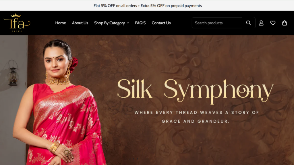The width and height of the screenshot is (294, 165).
Task: Open the shopping bag cart icon
Action: tap(285, 23)
